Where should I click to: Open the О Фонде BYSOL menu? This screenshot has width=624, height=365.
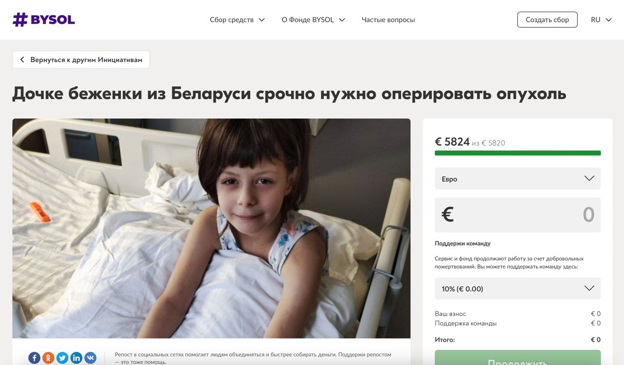pos(313,19)
